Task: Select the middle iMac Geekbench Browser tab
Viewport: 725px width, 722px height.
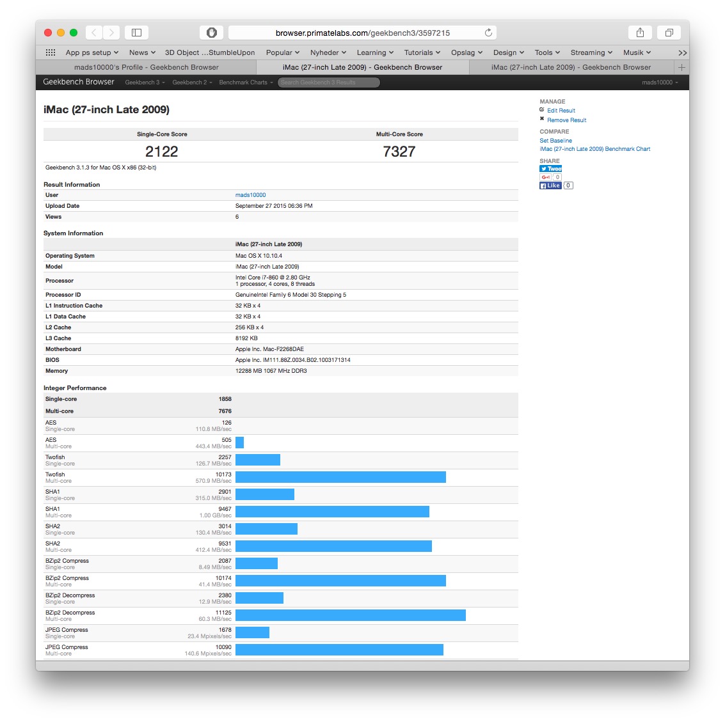Action: (362, 68)
